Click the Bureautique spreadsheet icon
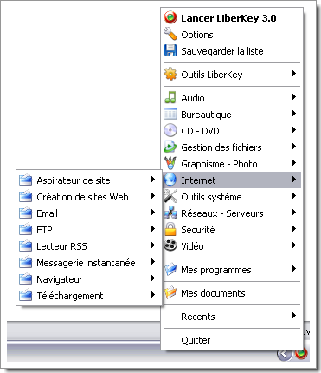The width and height of the screenshot is (321, 373). [170, 114]
